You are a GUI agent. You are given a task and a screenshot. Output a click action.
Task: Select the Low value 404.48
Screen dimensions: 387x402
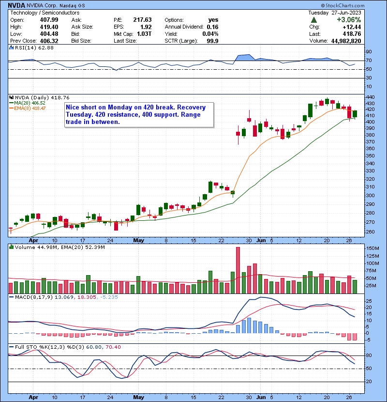49,34
